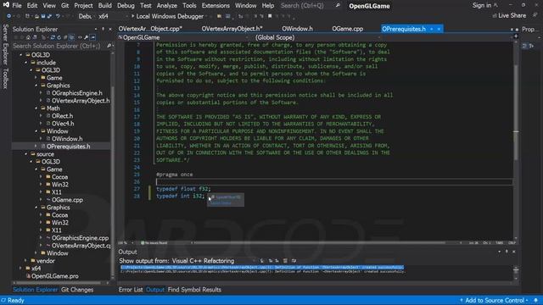Switch to OVertexArrayObject.h tab
The height and width of the screenshot is (305, 543).
232,29
